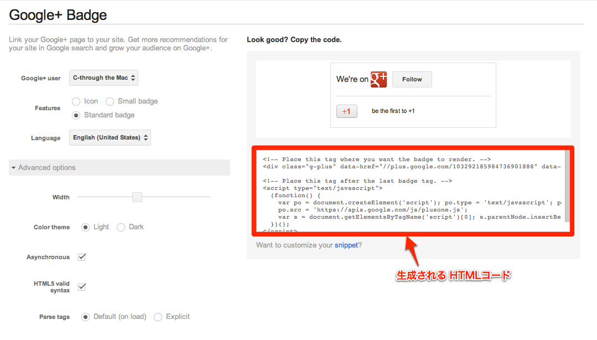Open the Language dropdown menu
Viewport: 597px width, 340px height.
[110, 137]
